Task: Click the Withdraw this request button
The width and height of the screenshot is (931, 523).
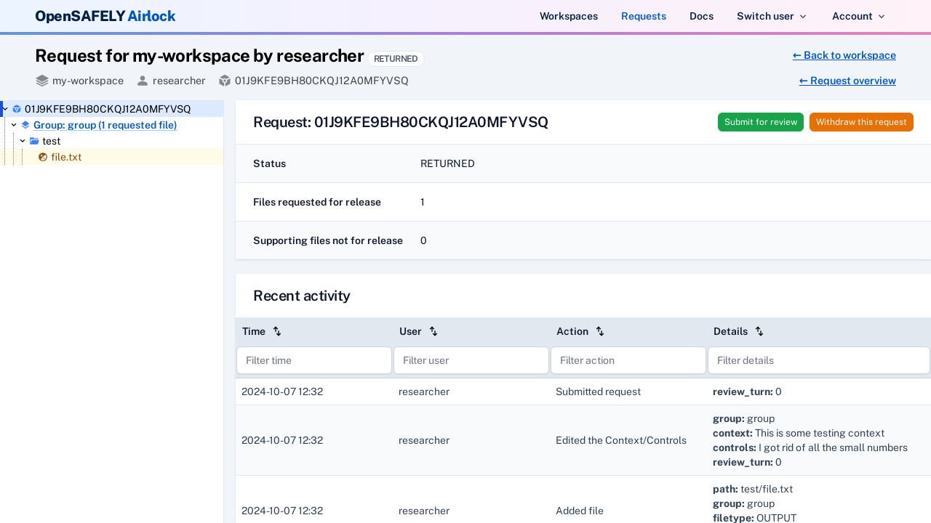Action: (x=861, y=122)
